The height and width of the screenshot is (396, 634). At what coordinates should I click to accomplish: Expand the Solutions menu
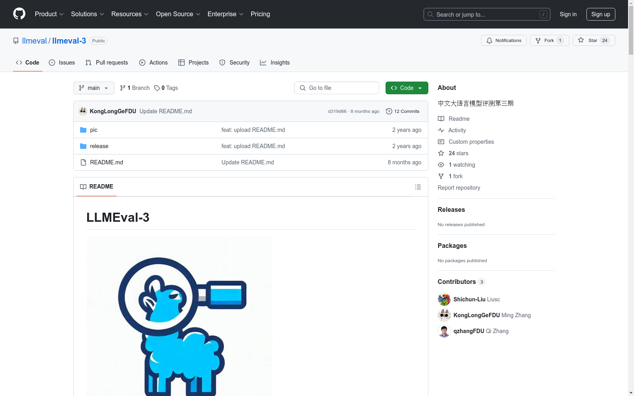pyautogui.click(x=87, y=14)
